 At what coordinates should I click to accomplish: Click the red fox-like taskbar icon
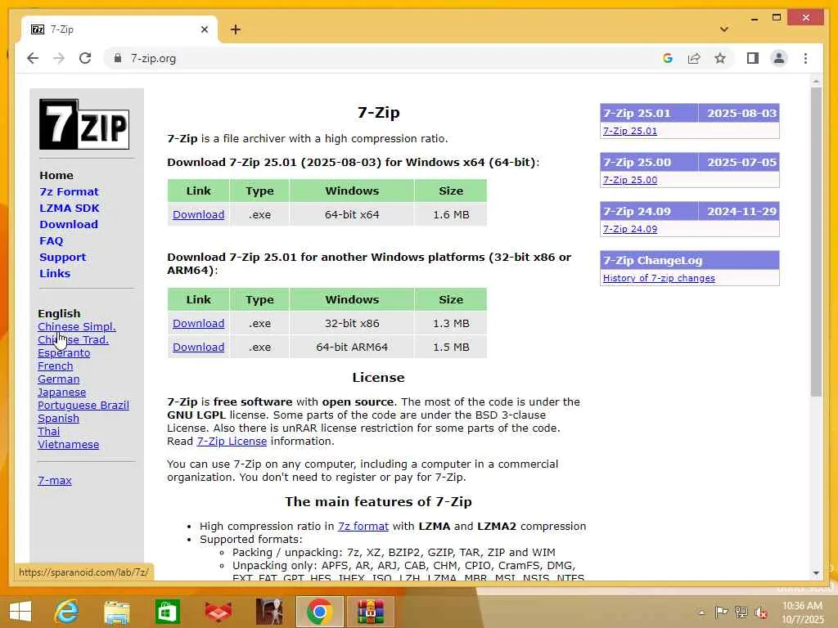218,612
